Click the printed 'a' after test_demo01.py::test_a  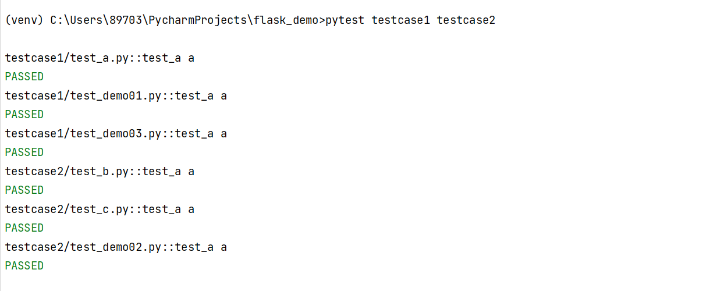(224, 96)
